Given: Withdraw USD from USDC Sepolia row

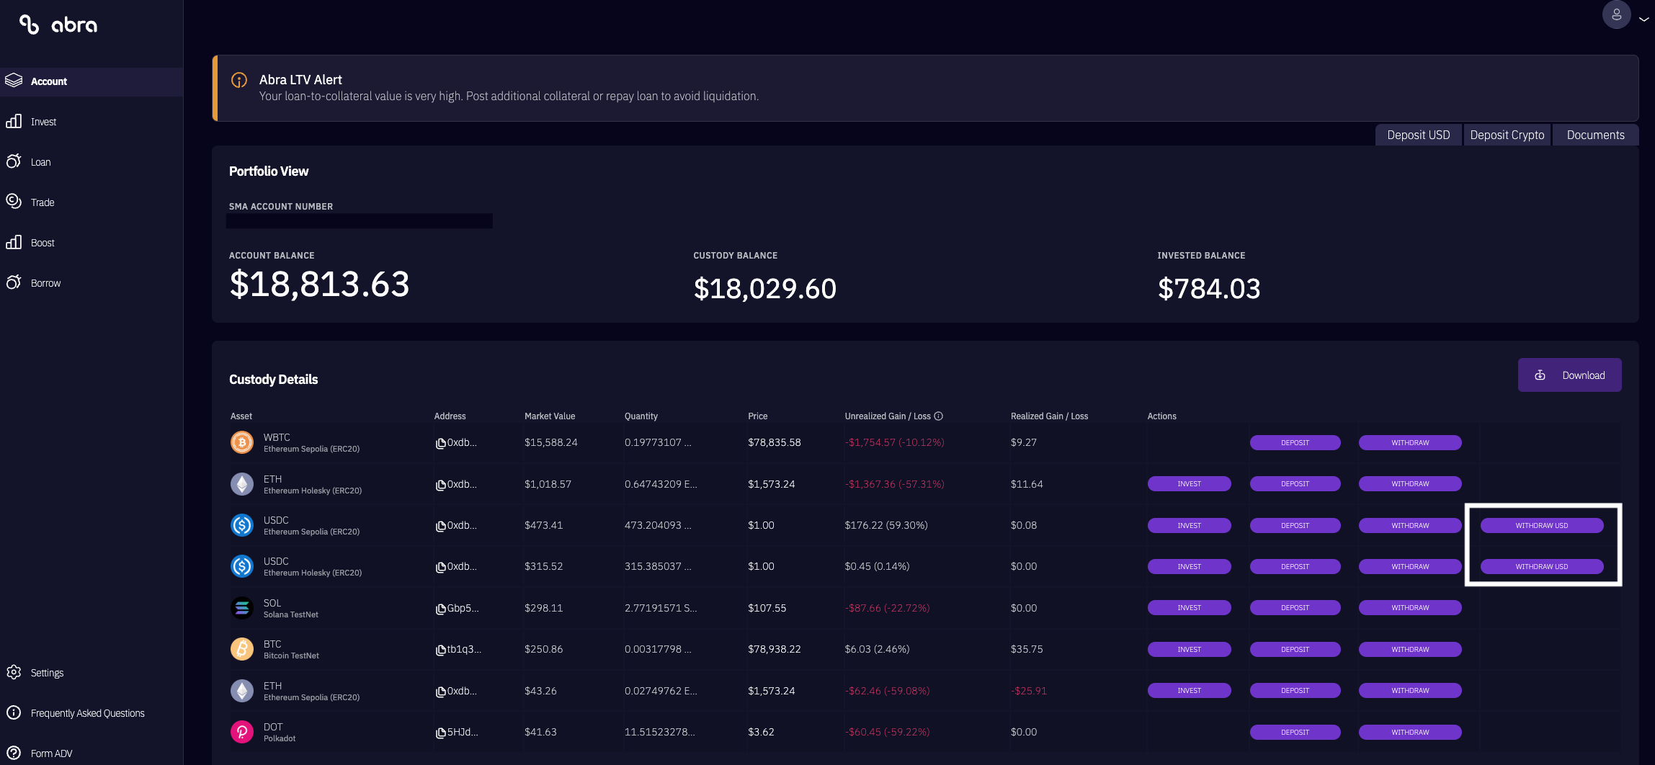Looking at the screenshot, I should click(1542, 525).
